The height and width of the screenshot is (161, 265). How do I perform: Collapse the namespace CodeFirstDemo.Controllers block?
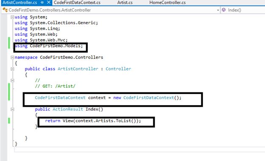click(12, 58)
